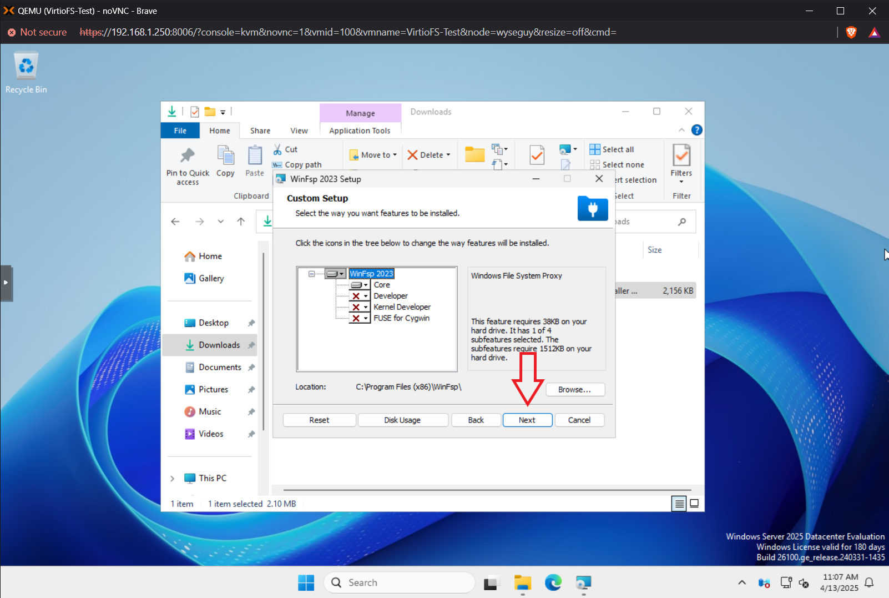The width and height of the screenshot is (889, 598).
Task: Open noVNC side control panel handle
Action: click(x=6, y=283)
